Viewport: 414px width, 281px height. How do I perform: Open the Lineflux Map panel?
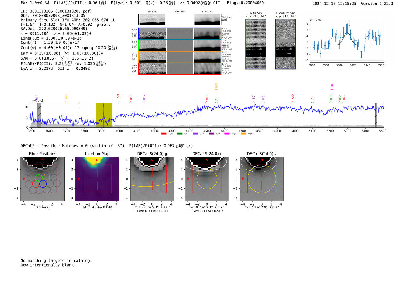(x=97, y=179)
